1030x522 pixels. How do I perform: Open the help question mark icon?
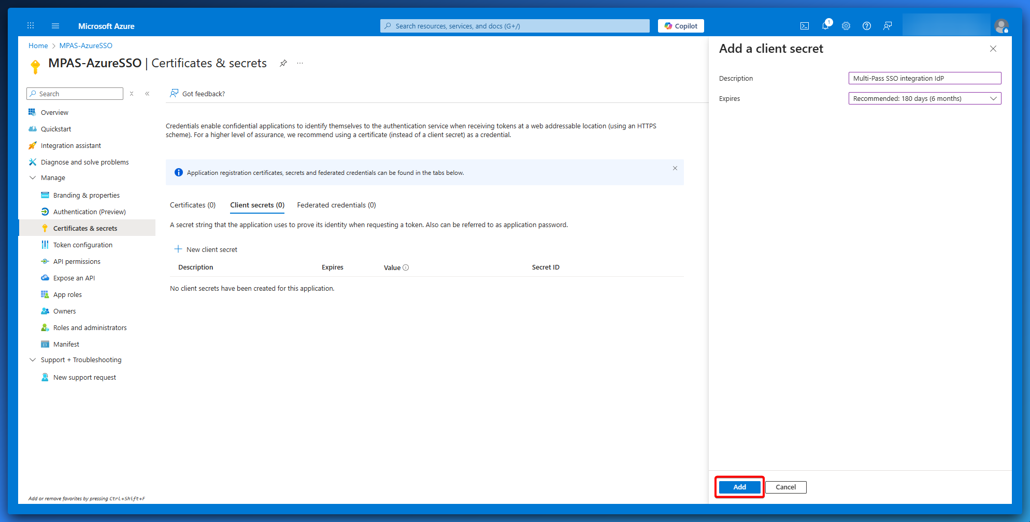pos(867,26)
